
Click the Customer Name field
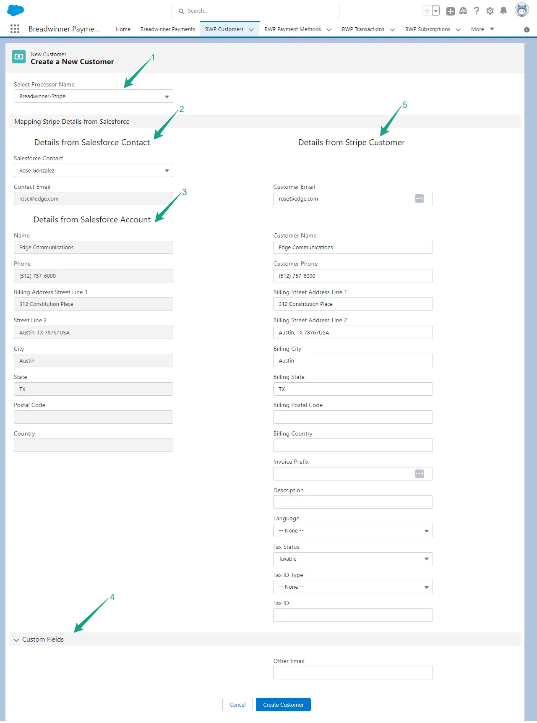[x=353, y=247]
